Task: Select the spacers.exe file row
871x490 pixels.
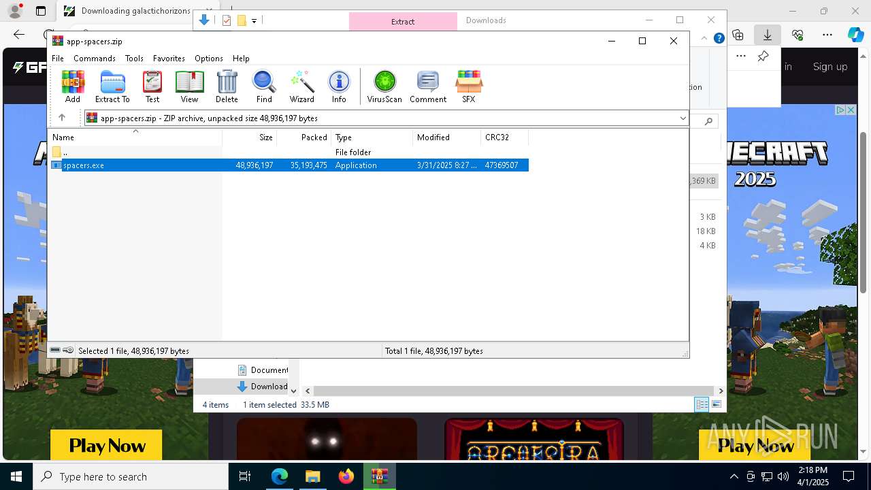Action: [x=289, y=165]
